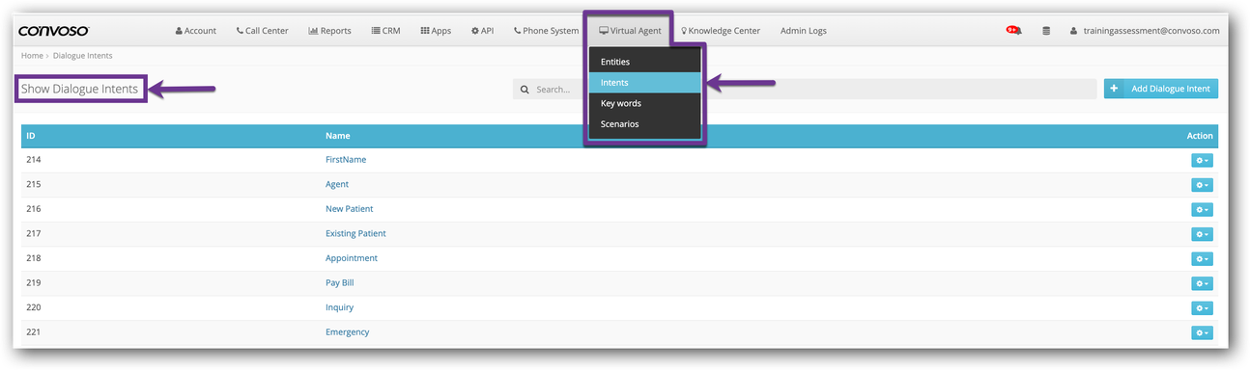This screenshot has width=1250, height=370.
Task: Click the Virtual Agent menu
Action: point(631,31)
